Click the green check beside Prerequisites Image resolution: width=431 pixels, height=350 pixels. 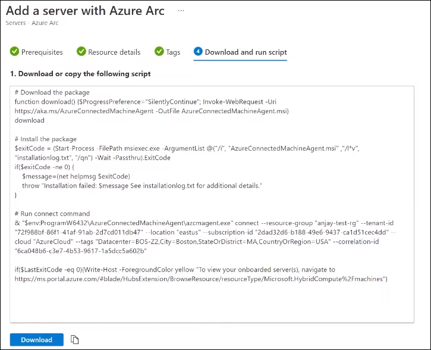coord(14,52)
